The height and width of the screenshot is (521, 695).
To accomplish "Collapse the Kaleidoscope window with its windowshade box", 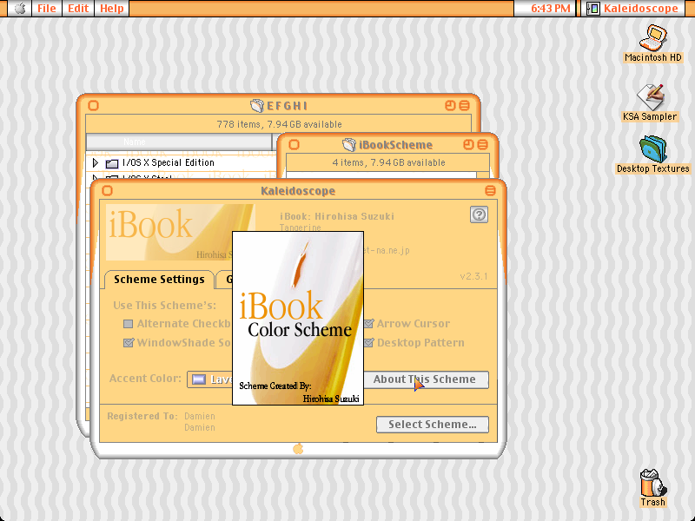I will tap(490, 190).
